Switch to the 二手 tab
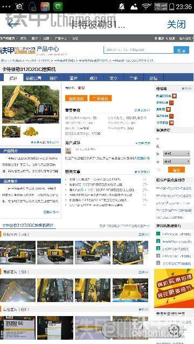194x344 pixels. coord(134,77)
